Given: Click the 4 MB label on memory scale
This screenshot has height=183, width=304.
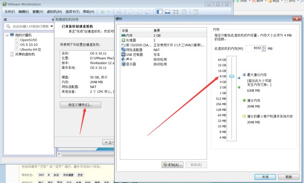Looking at the screenshot, I should tap(222, 138).
